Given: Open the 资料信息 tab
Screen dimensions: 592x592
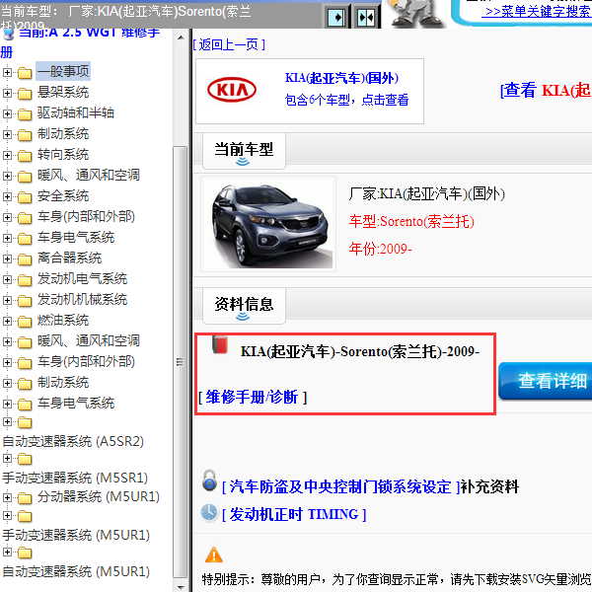Looking at the screenshot, I should [x=244, y=305].
